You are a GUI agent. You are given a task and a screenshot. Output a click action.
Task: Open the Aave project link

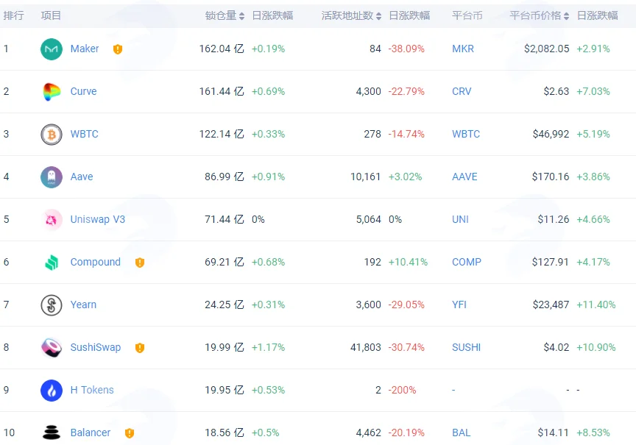[82, 177]
